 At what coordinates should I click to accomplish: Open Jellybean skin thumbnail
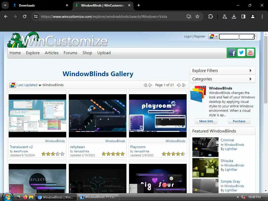pyautogui.click(x=98, y=116)
